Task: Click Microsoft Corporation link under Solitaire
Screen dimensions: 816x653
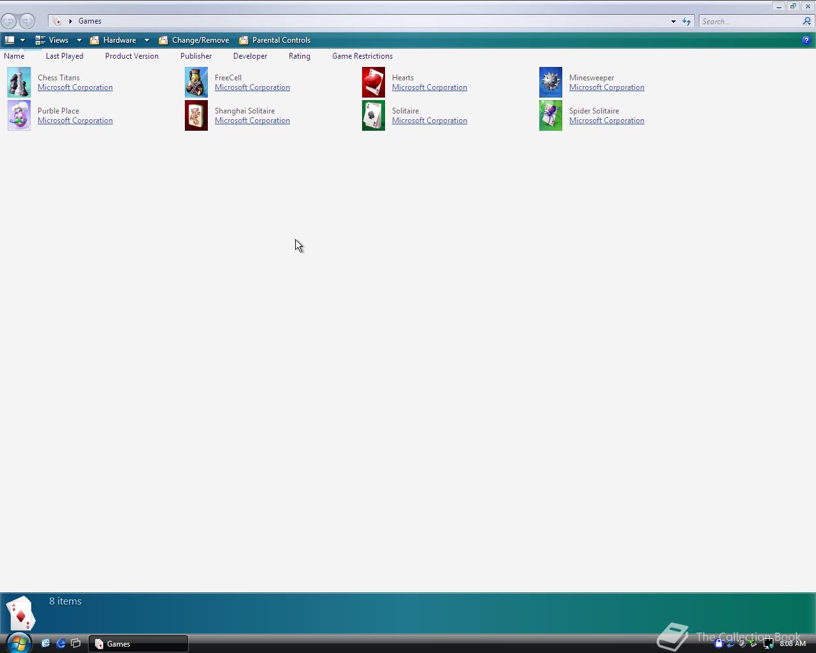Action: (430, 121)
